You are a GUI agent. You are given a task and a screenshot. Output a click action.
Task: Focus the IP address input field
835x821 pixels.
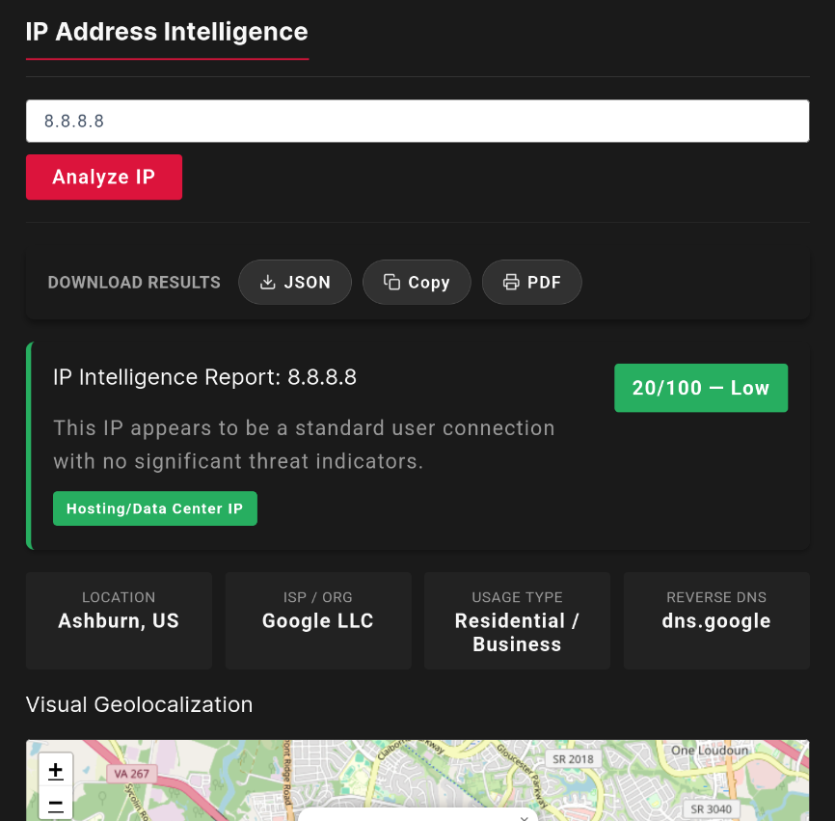[417, 121]
